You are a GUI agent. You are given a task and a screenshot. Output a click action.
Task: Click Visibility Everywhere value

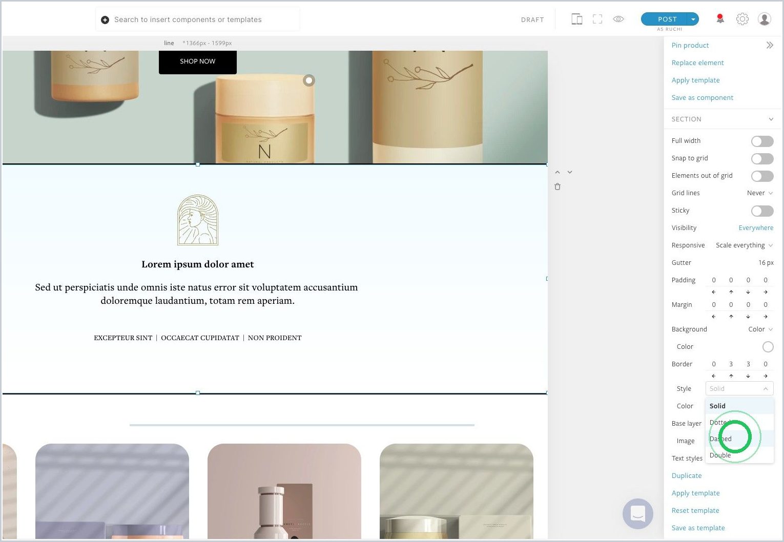(x=756, y=228)
